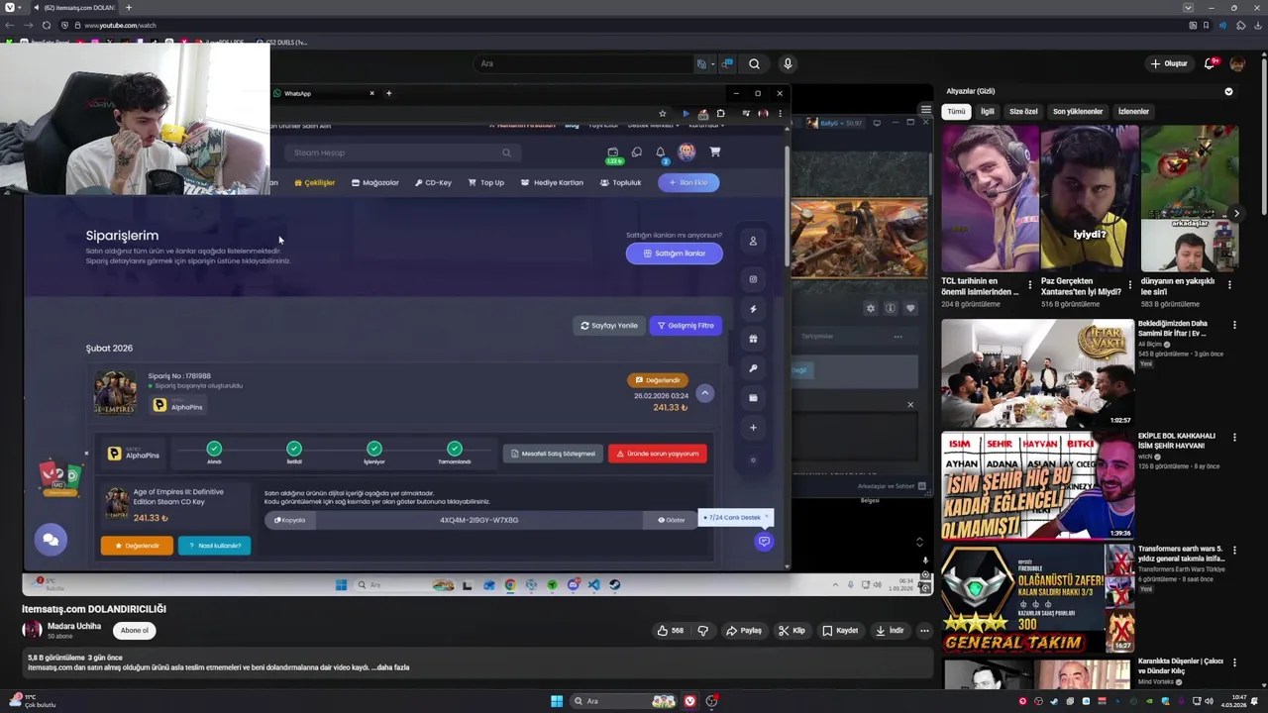The height and width of the screenshot is (713, 1268).
Task: Dislike the video with thumbs-down
Action: pos(703,631)
